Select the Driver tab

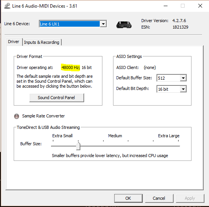(x=14, y=42)
